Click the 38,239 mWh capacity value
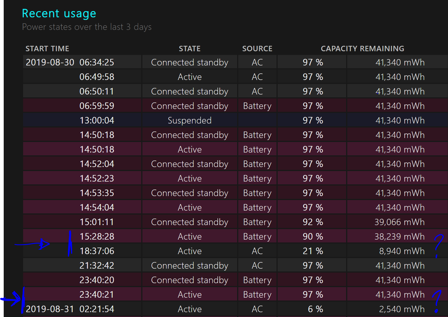 (399, 237)
